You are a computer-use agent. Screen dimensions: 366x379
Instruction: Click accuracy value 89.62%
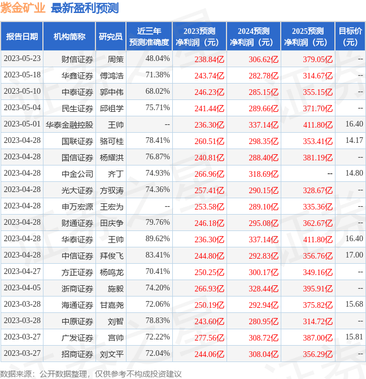coord(158,238)
